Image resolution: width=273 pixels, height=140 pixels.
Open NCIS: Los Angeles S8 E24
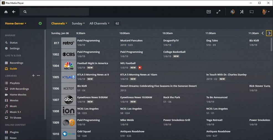tap(162, 111)
